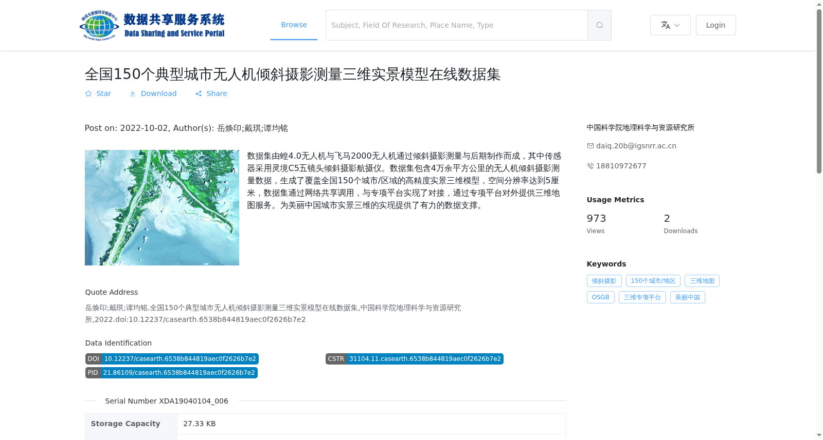Open the dataset satellite thumbnail image
Screen dimensions: 823x440
162,207
